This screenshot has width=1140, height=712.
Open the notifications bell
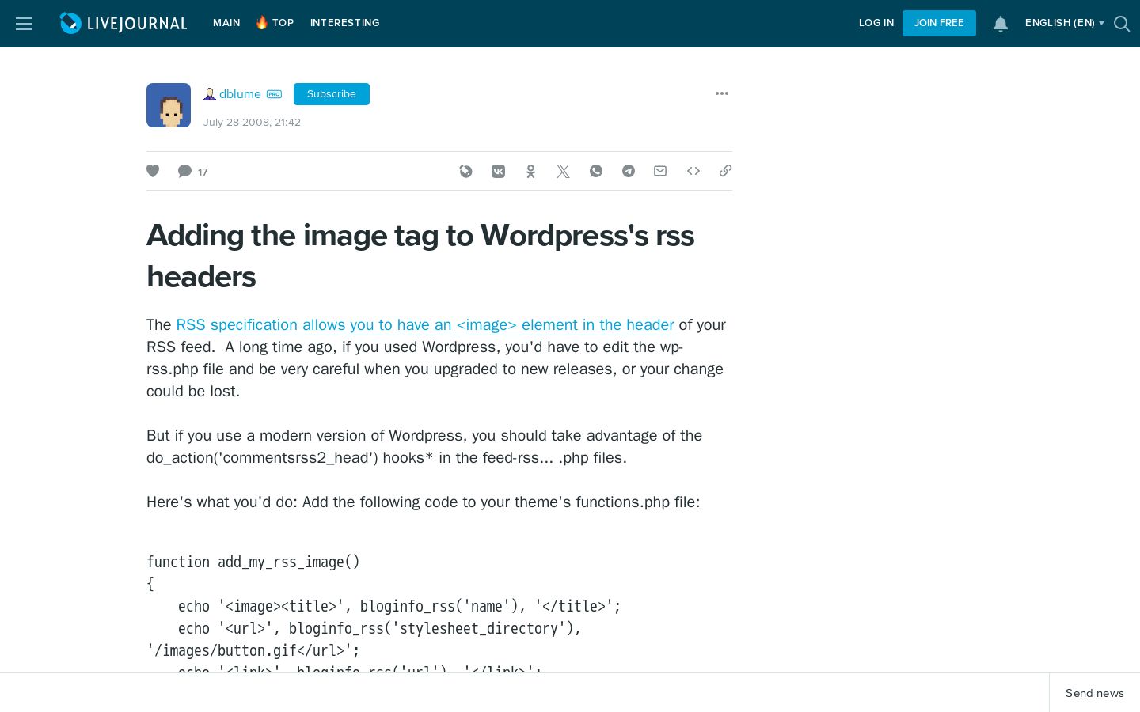coord(1001,24)
